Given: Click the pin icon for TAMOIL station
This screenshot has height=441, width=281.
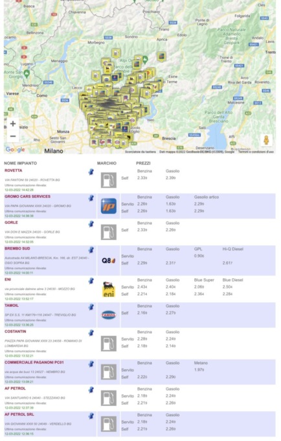Looking at the screenshot, I should pos(91,307).
